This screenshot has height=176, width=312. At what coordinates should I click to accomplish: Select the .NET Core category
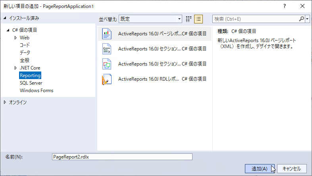30,68
